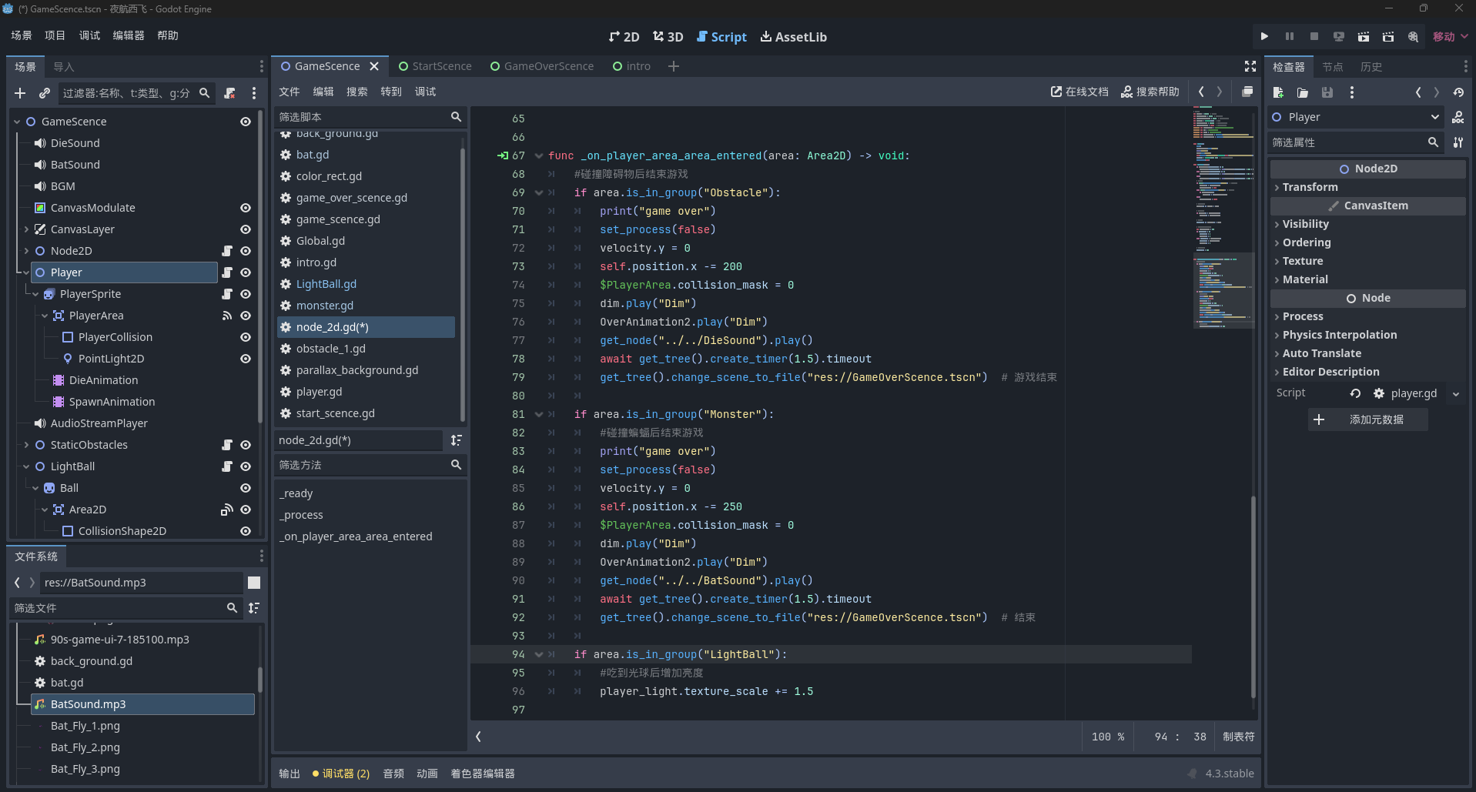Open AssetLib workspace
Screen dimensions: 1476x792
click(794, 37)
